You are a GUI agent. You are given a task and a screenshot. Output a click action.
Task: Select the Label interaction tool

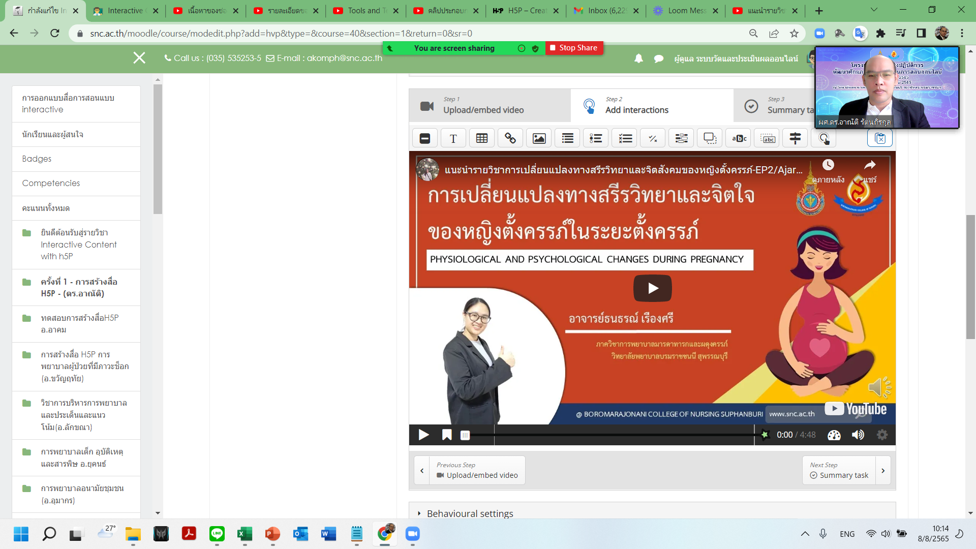(x=424, y=138)
